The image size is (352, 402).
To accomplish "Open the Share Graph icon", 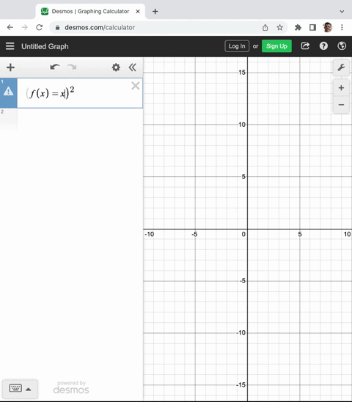I will 305,46.
